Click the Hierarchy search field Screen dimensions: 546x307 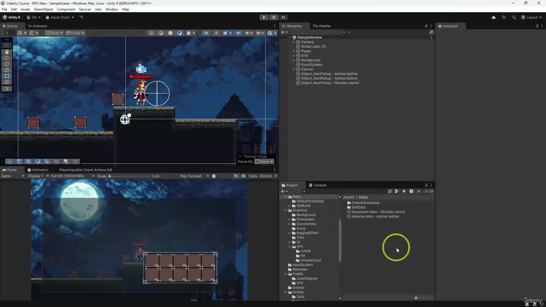[x=384, y=32]
